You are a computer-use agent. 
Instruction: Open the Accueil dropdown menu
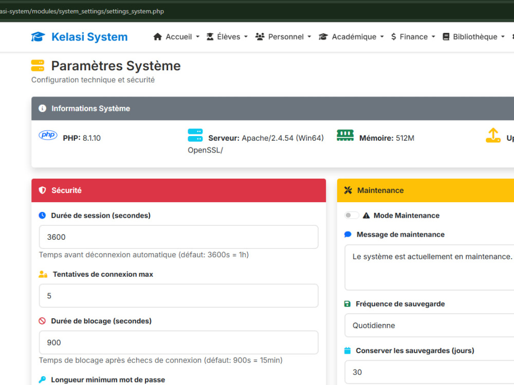(176, 36)
